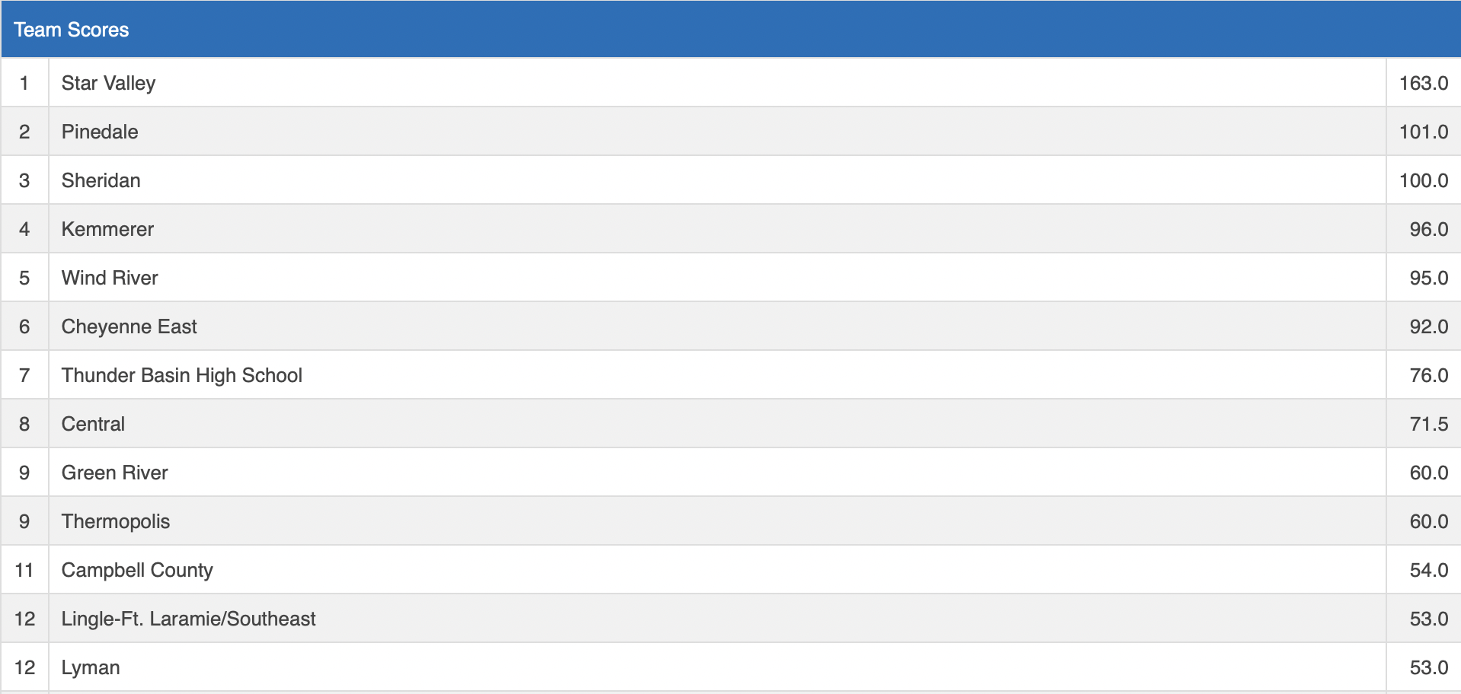
Task: Select the Kemmerer team name
Action: 107,229
